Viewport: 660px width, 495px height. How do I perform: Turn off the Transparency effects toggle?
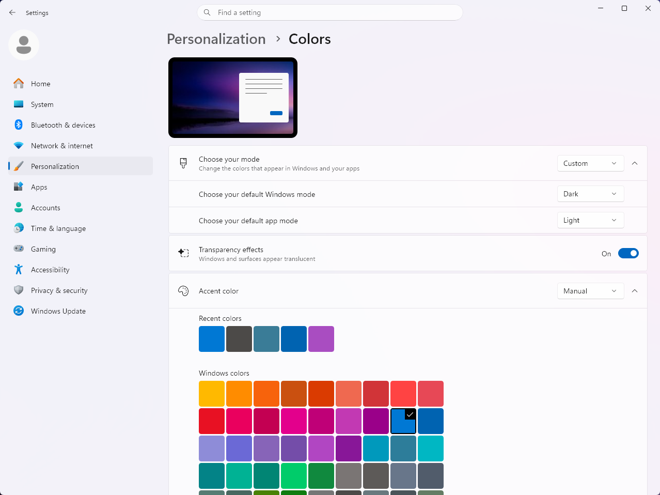point(628,253)
